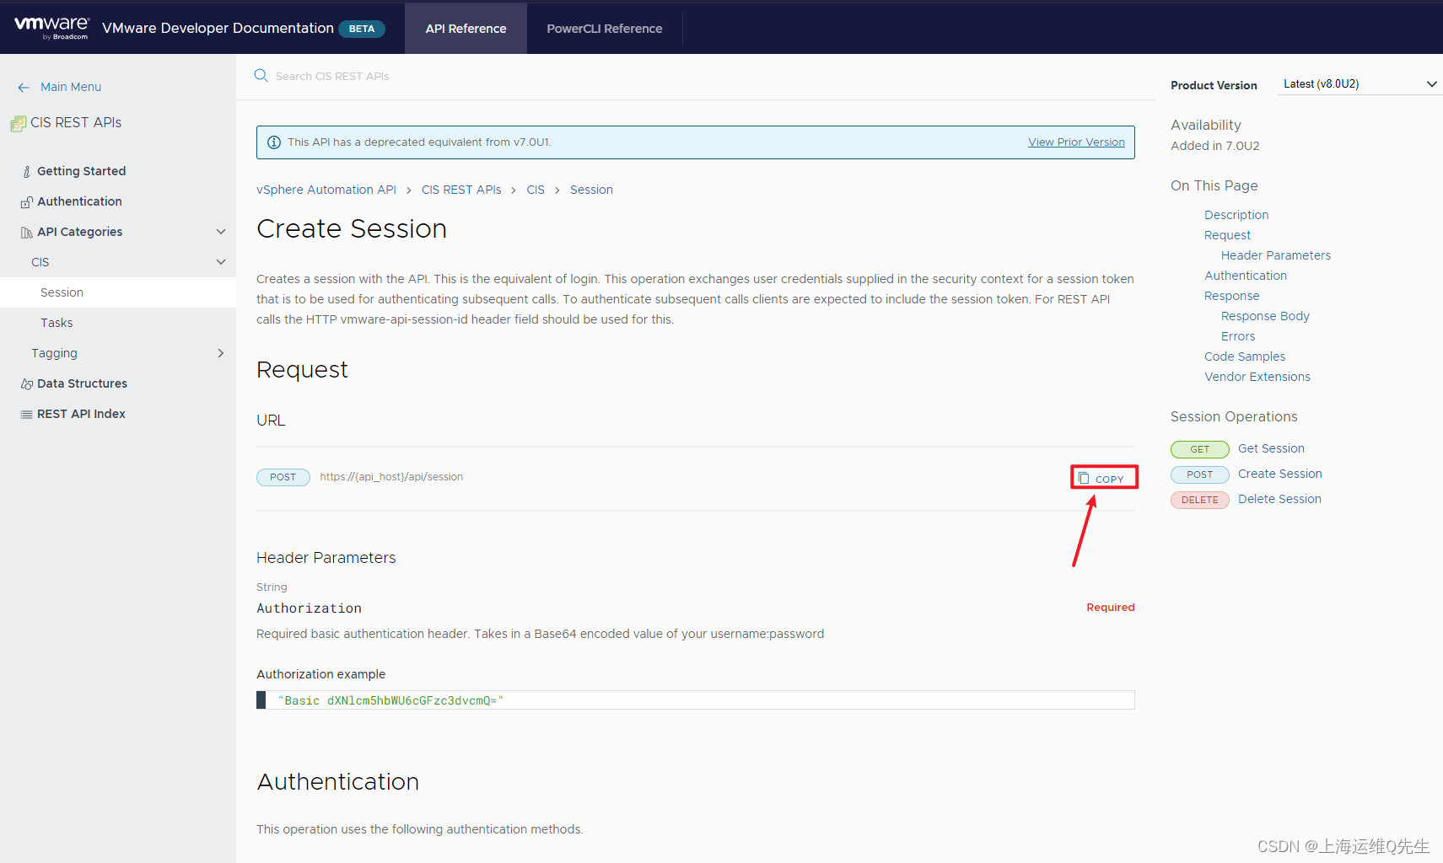The image size is (1443, 863).
Task: Jump to Response section link
Action: click(1231, 296)
